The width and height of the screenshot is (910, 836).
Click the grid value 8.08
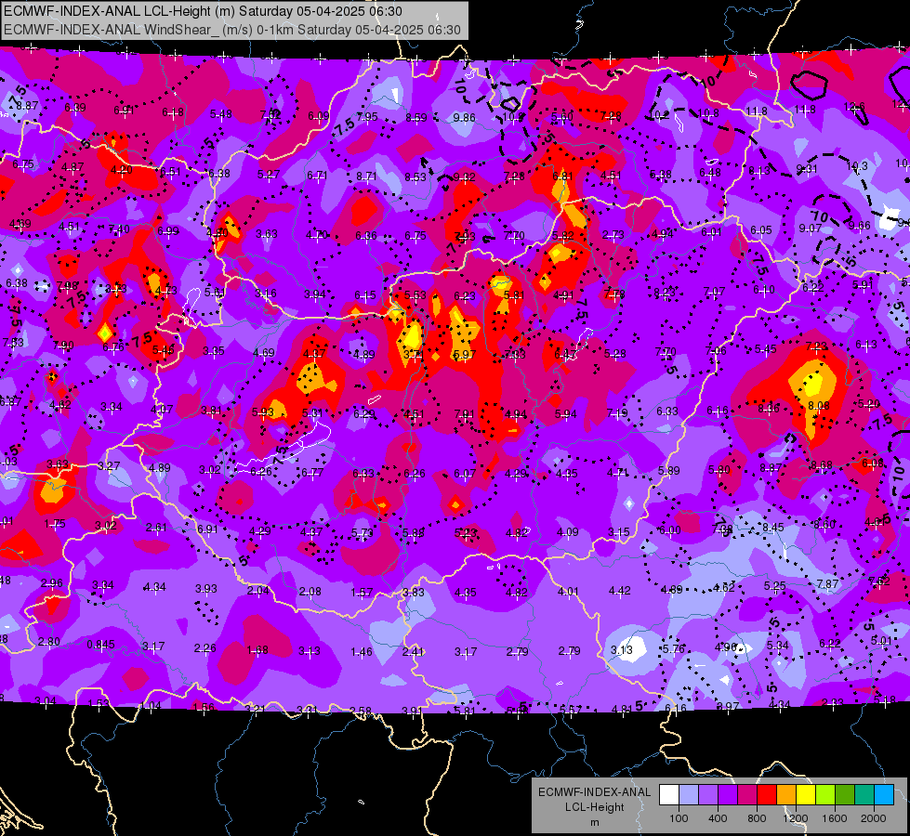[819, 406]
